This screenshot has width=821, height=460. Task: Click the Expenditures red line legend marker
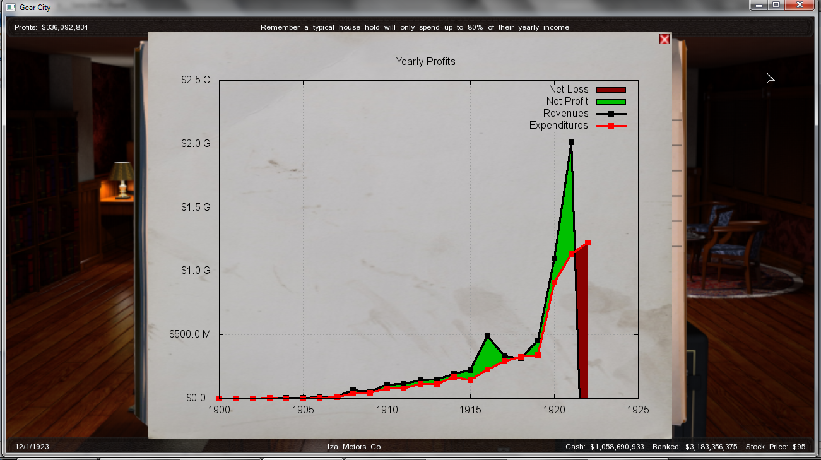(x=610, y=126)
